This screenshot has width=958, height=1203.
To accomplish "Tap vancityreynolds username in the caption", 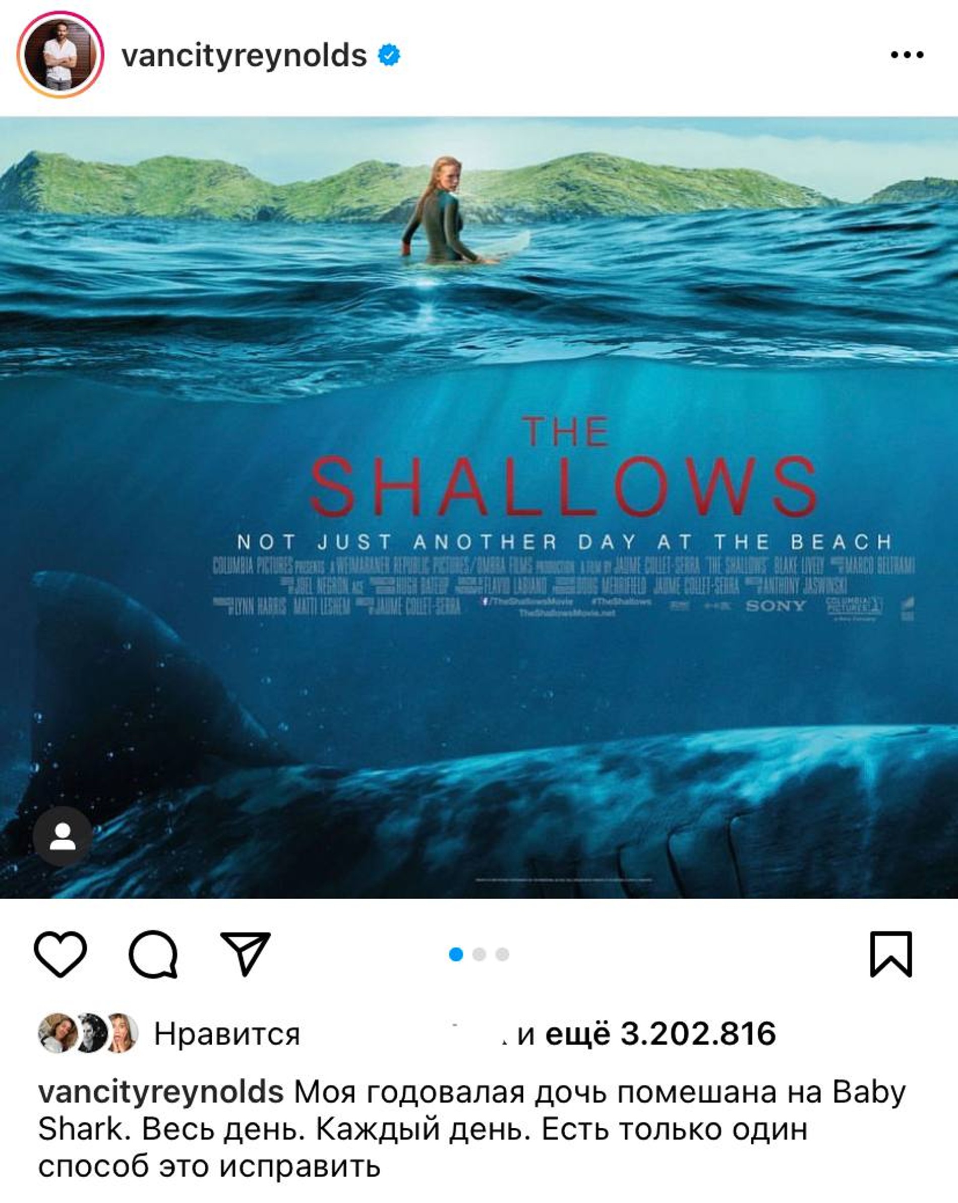I will click(161, 1091).
